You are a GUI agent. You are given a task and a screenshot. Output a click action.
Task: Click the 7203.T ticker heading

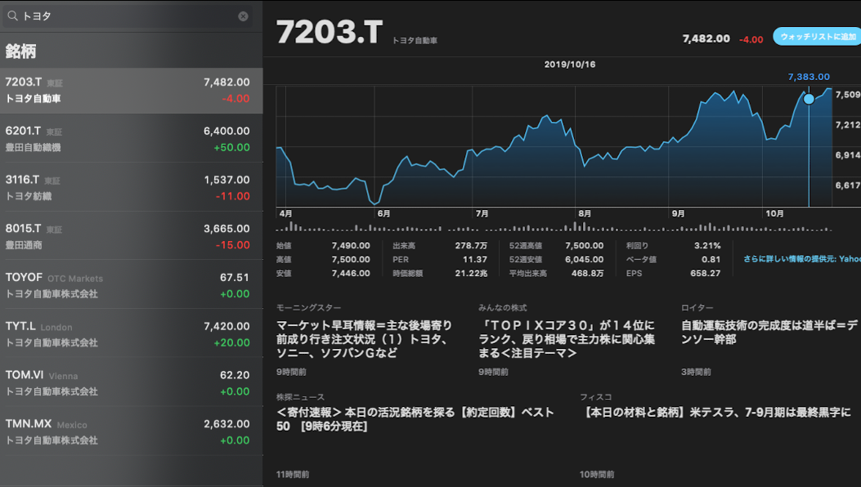coord(330,32)
